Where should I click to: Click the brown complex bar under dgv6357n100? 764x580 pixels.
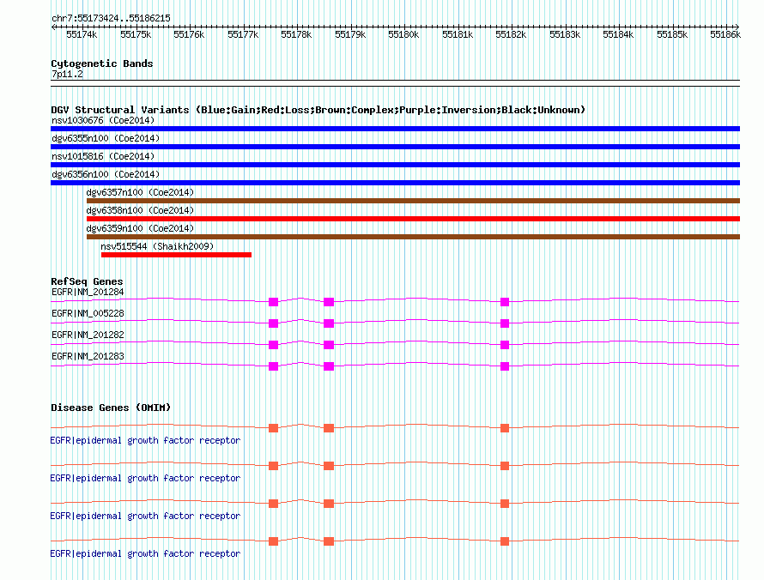tap(413, 201)
